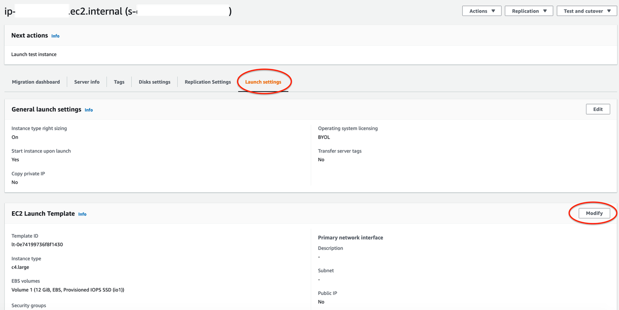Open the Info tooltip beside EC2 Launch Template
This screenshot has height=310, width=619.
click(82, 214)
